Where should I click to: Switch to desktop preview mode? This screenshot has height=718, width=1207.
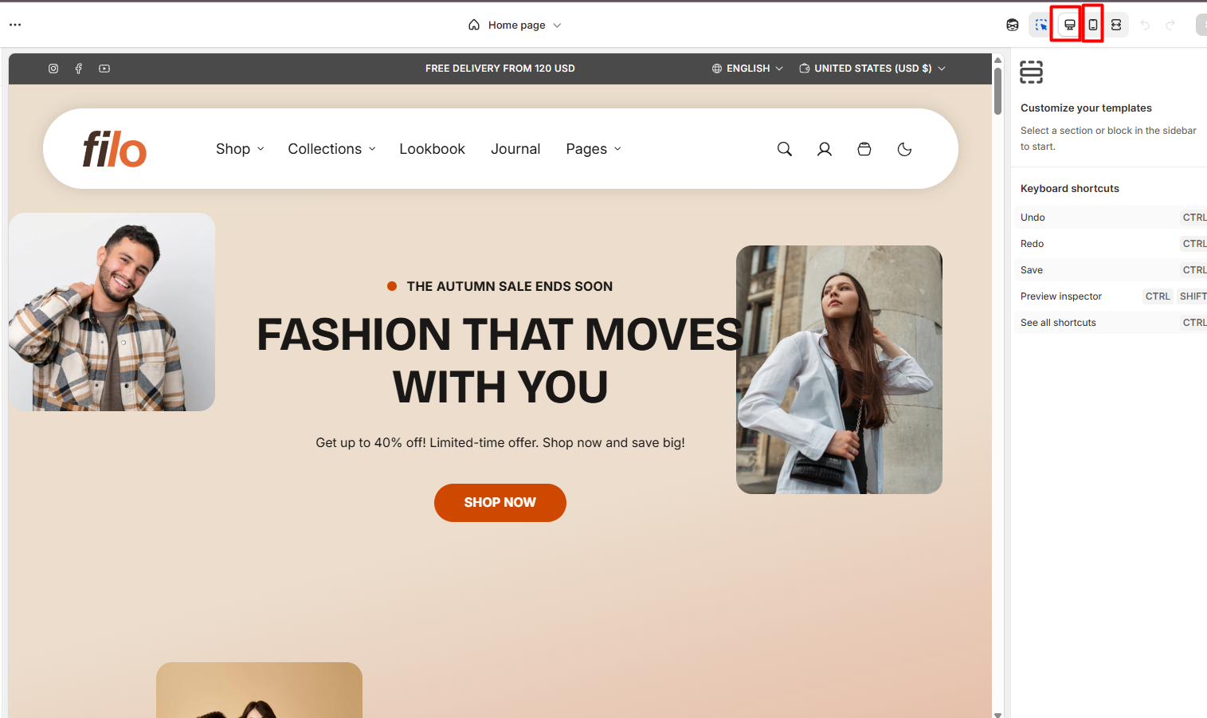(x=1069, y=25)
